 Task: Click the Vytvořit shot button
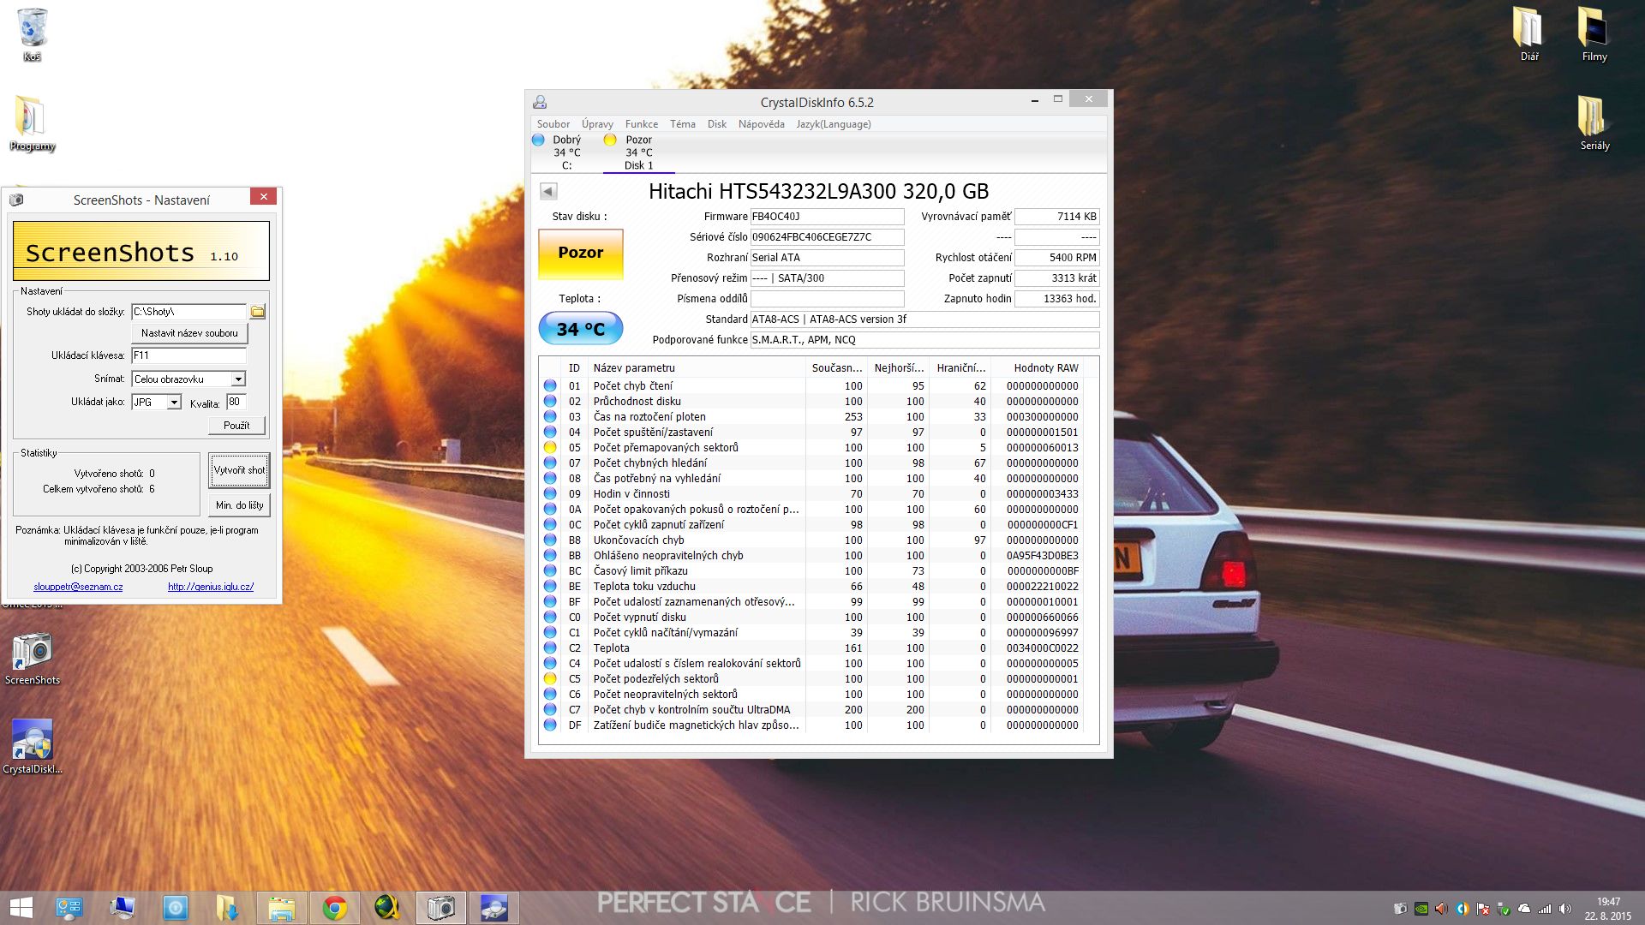[239, 470]
